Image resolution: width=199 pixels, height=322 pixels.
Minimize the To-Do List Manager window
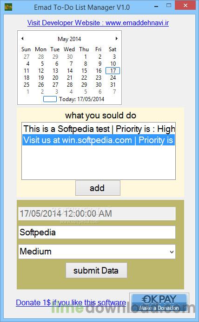[x=156, y=7]
